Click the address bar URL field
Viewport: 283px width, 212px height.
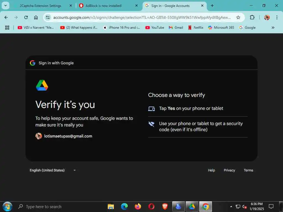coord(142,17)
